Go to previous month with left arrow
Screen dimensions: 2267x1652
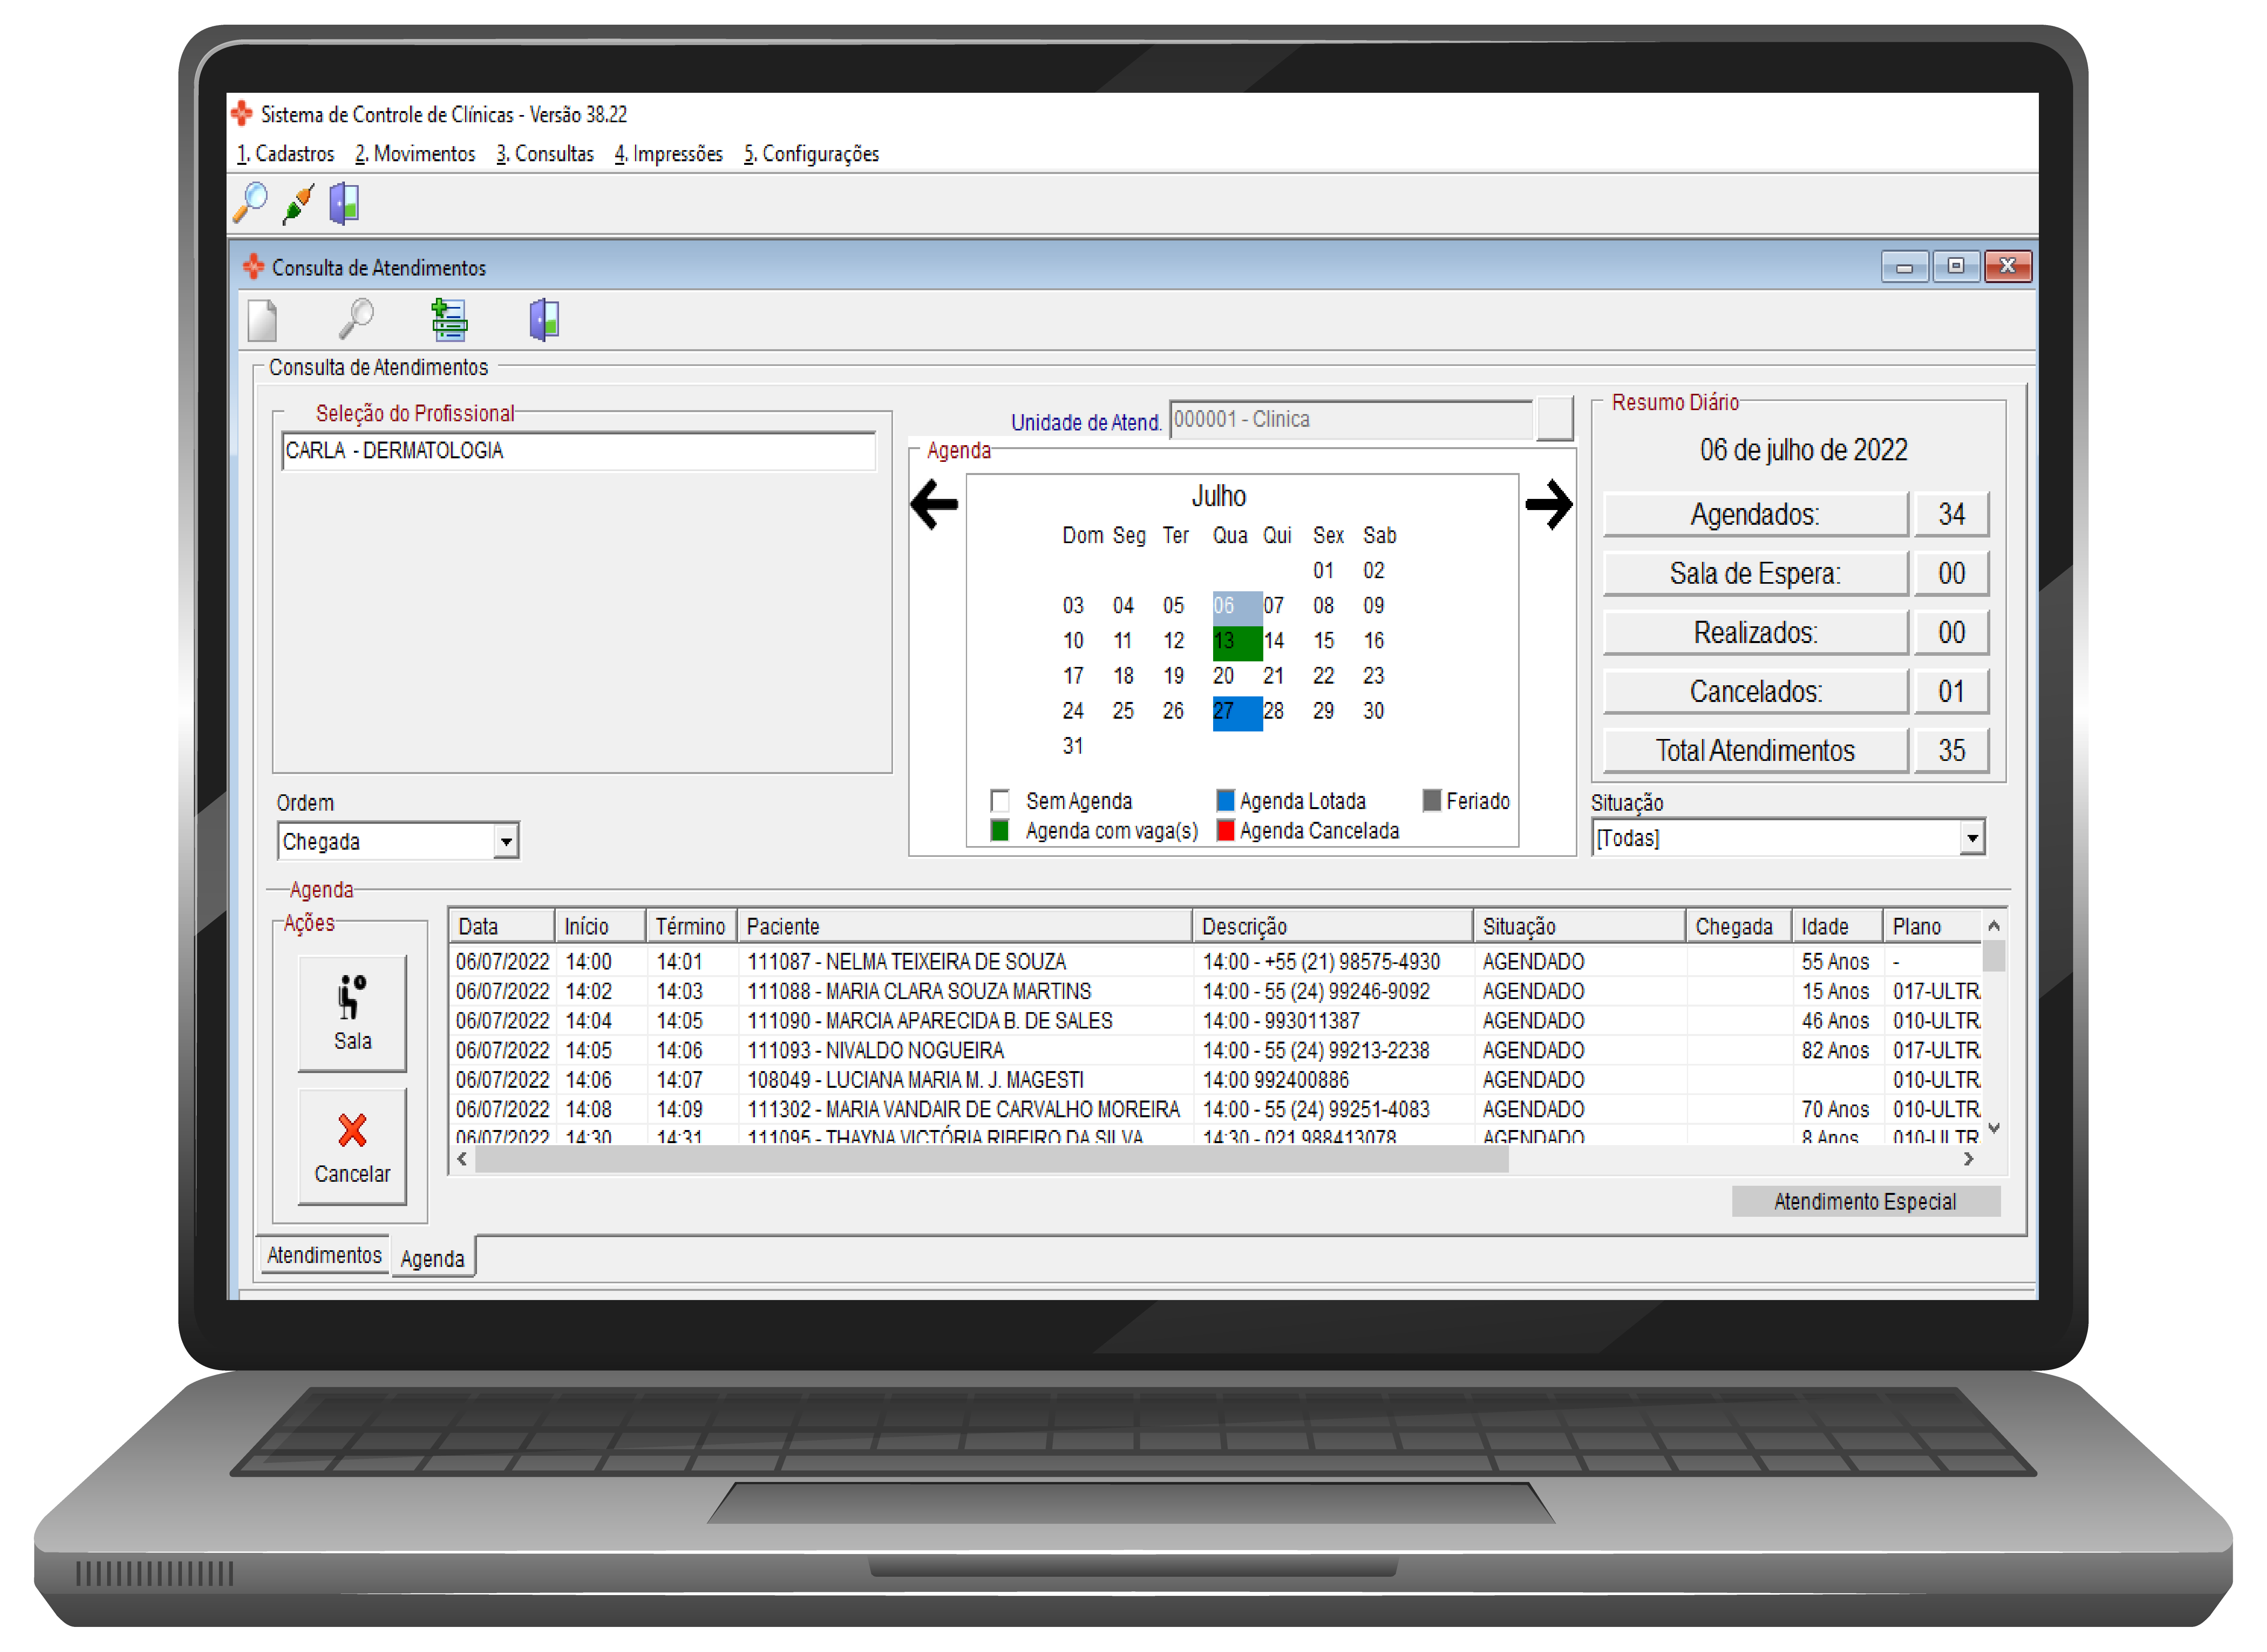pos(934,504)
